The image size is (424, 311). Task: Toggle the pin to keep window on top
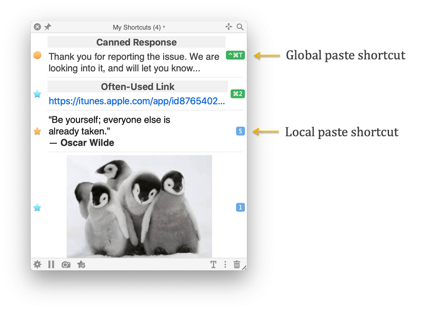pos(48,27)
